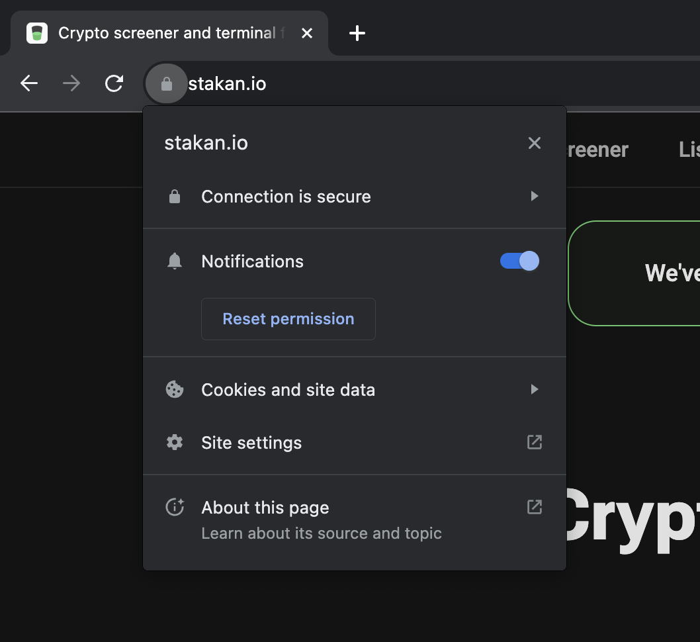Image resolution: width=700 pixels, height=642 pixels.
Task: Expand the Connection is secure arrow
Action: coord(535,196)
